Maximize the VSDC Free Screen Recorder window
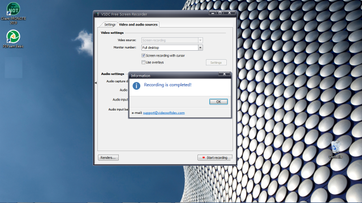The image size is (362, 203). tap(220, 13)
